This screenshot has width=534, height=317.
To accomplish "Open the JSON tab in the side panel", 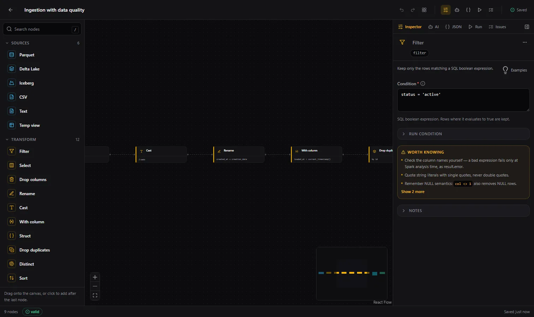I will click(x=453, y=27).
